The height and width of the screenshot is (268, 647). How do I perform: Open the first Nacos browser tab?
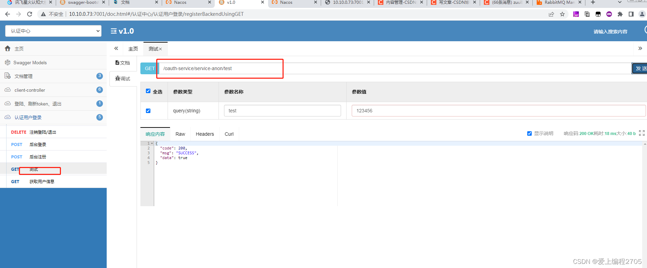188,3
